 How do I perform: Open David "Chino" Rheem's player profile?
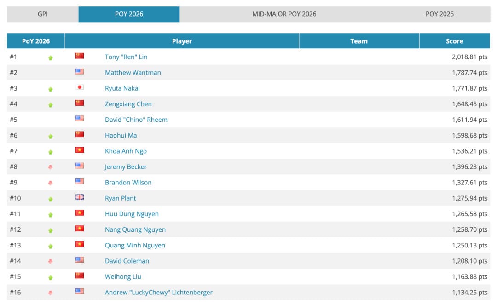pos(136,120)
